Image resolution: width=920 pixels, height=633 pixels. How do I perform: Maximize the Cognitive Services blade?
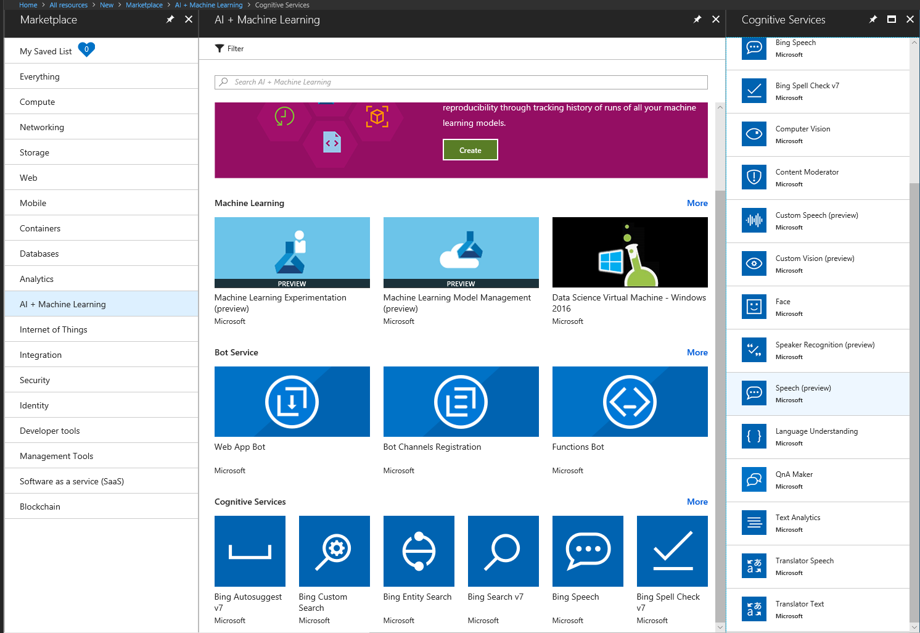coord(892,19)
